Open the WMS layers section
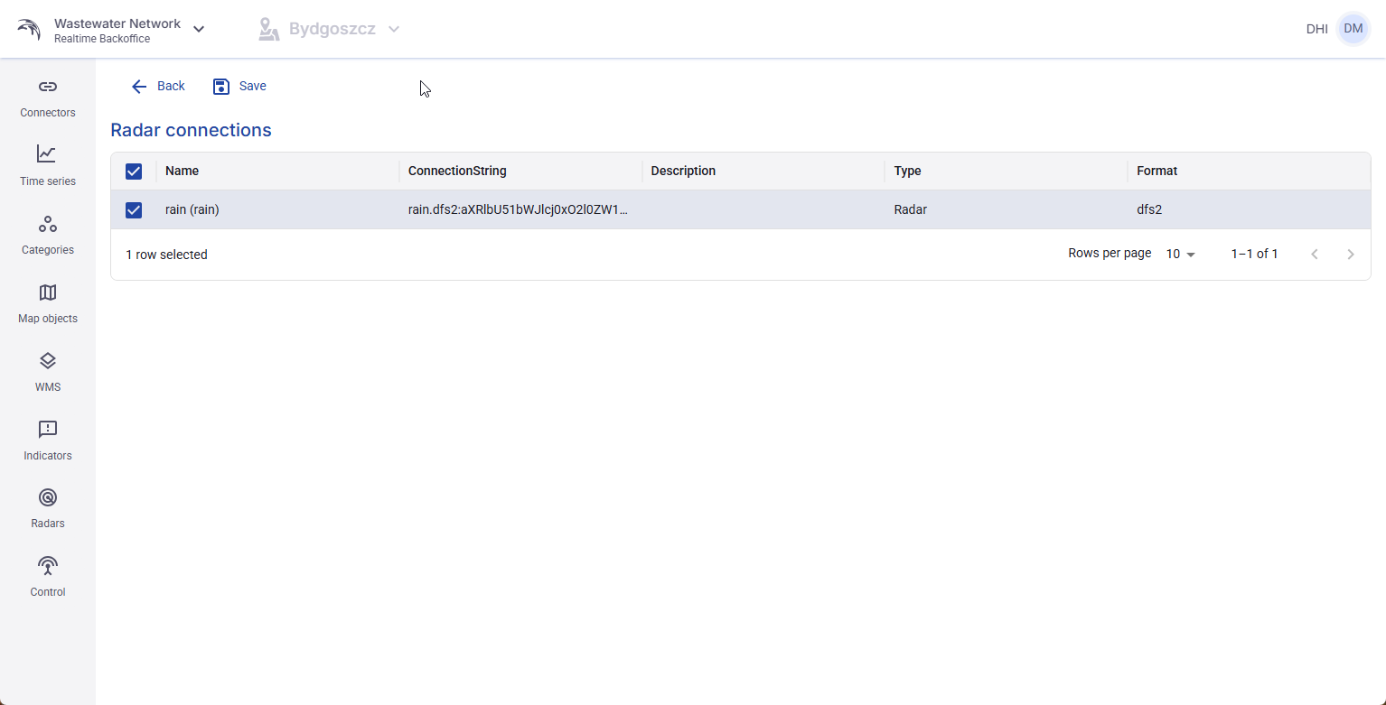This screenshot has width=1386, height=705. click(x=48, y=372)
